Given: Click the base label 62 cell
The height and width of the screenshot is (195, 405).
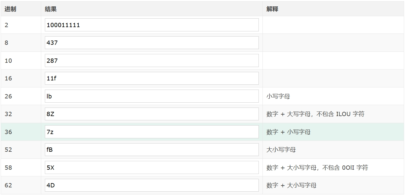Looking at the screenshot, I should 9,185.
